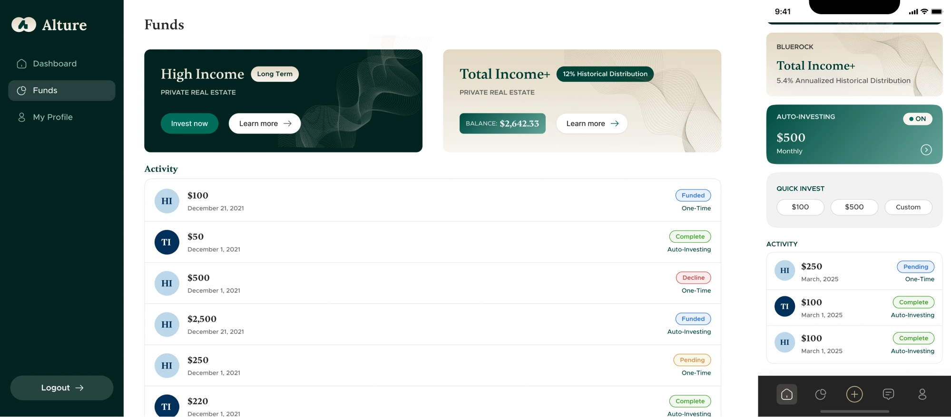The image size is (951, 417).
Task: Open auto-investing details arrow
Action: (x=926, y=150)
